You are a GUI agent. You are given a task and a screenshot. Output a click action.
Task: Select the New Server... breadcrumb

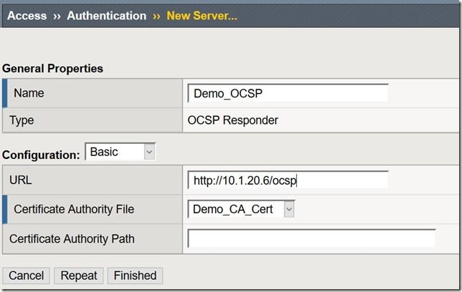pos(202,16)
